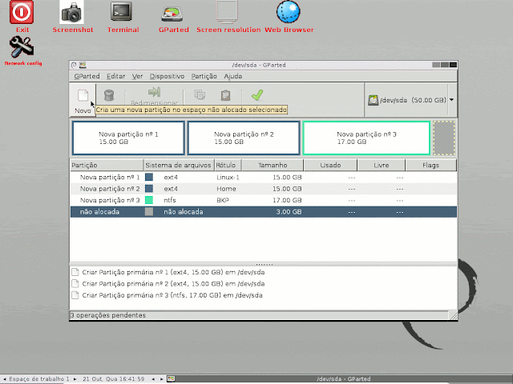Click the previous workspace arrow in taskbar
The height and width of the screenshot is (384, 513).
tap(4, 378)
